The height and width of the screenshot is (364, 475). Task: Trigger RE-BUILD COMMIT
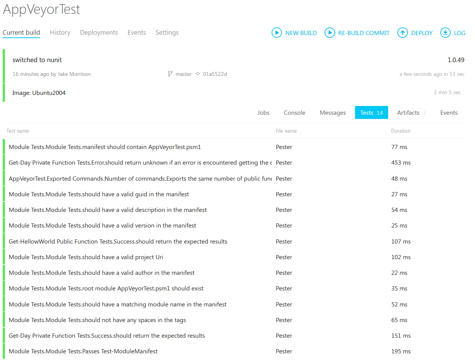tap(357, 33)
